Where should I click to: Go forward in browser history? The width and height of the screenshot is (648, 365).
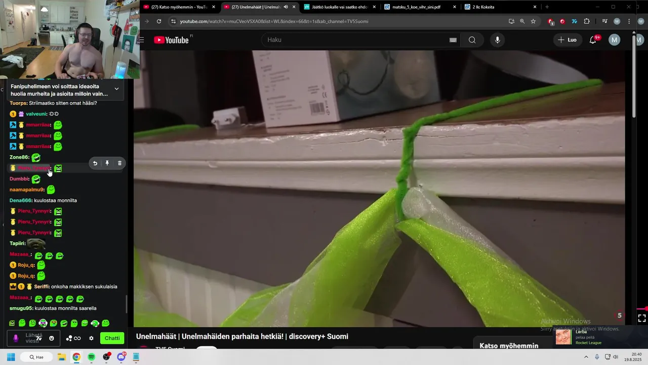click(147, 21)
